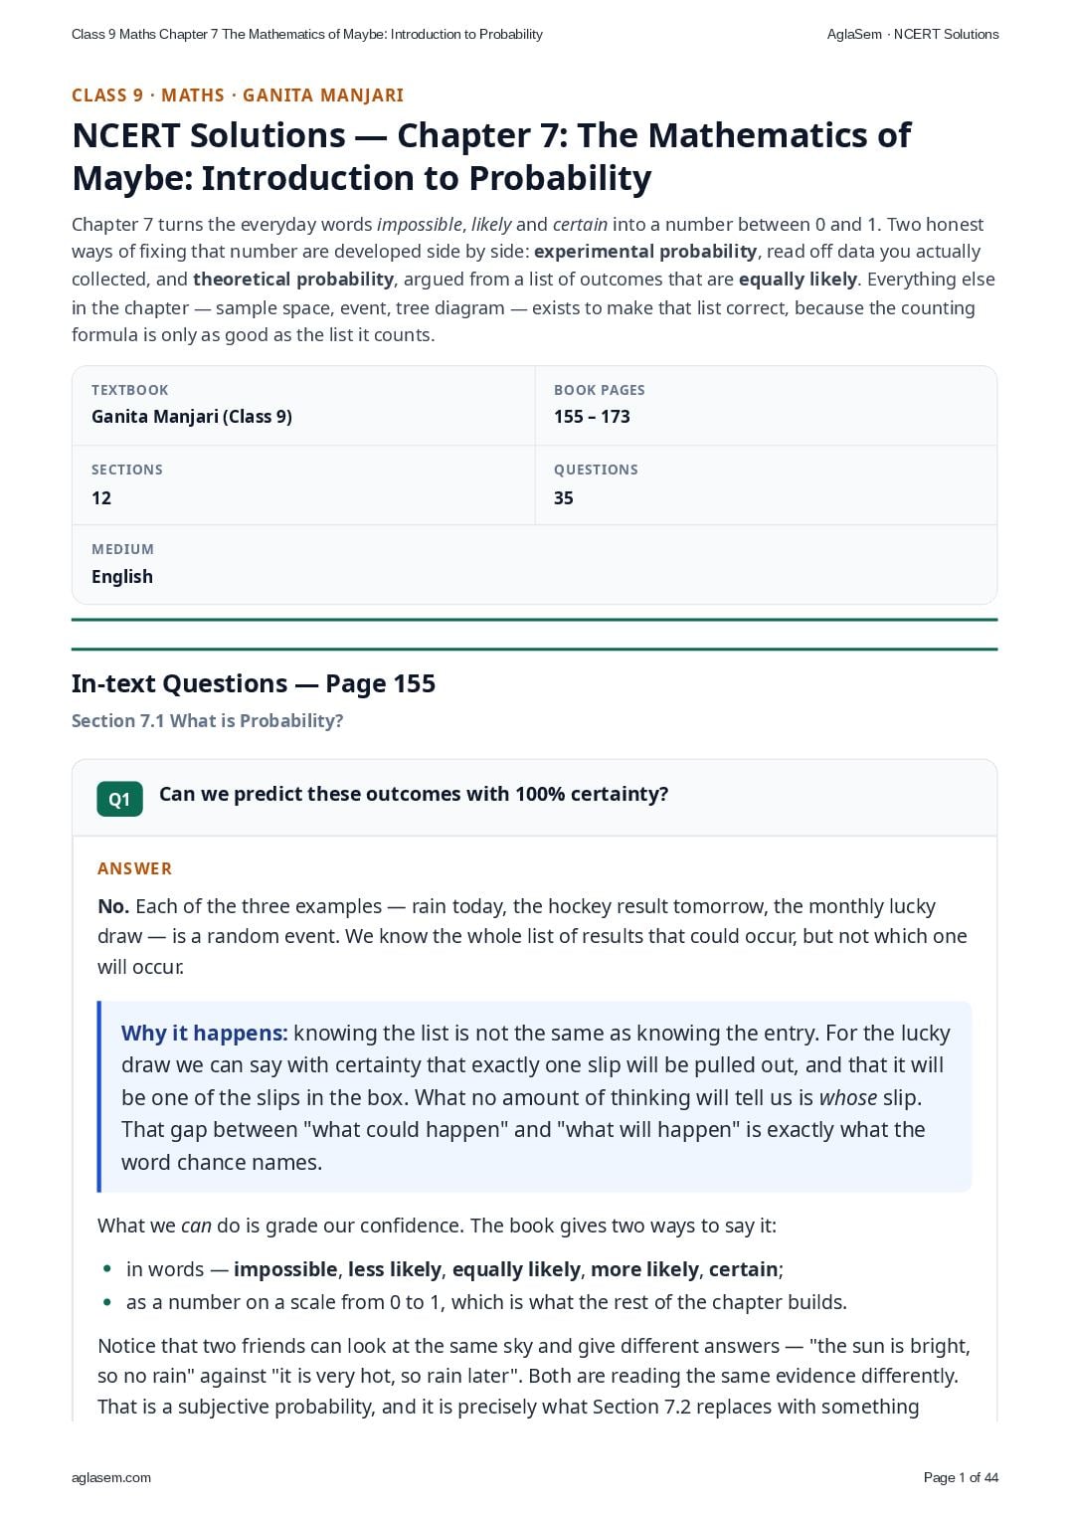Click the green Q1 question badge

(119, 799)
